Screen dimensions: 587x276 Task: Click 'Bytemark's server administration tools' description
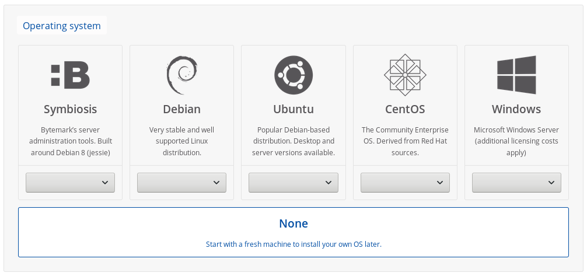point(71,141)
